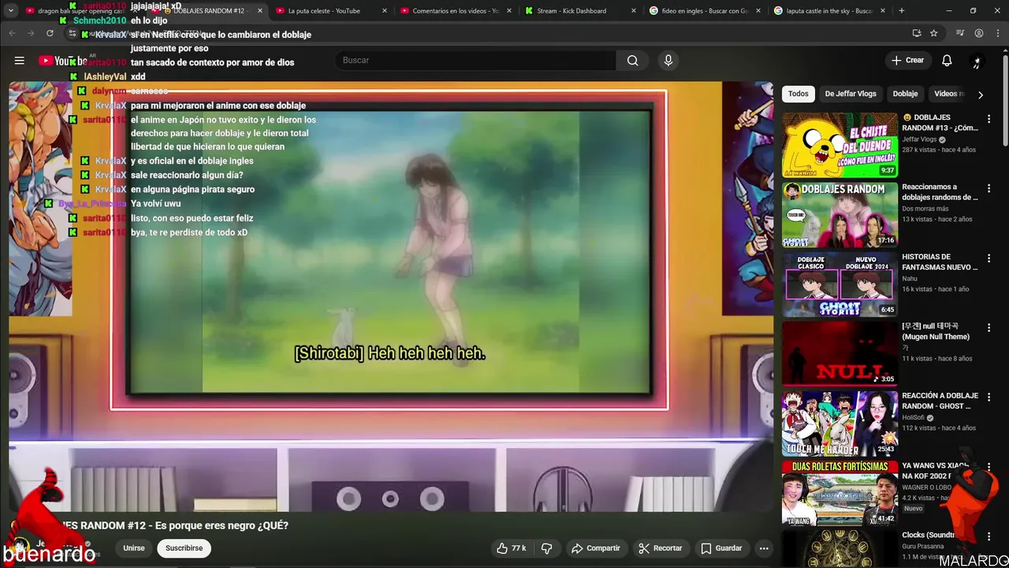Viewport: 1009px width, 568px height.
Task: Go back with the browser back arrow
Action: pos(13,33)
